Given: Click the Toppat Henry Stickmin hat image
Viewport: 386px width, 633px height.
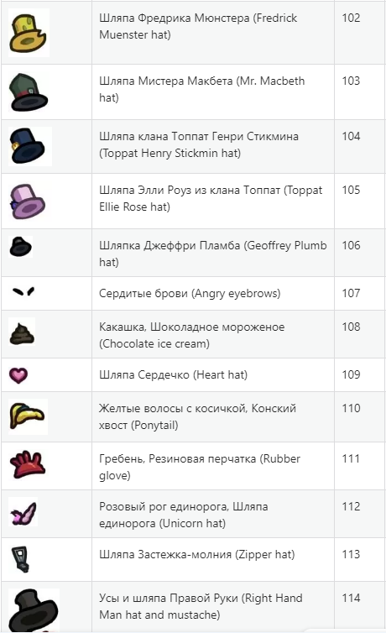Looking at the screenshot, I should coord(30,146).
